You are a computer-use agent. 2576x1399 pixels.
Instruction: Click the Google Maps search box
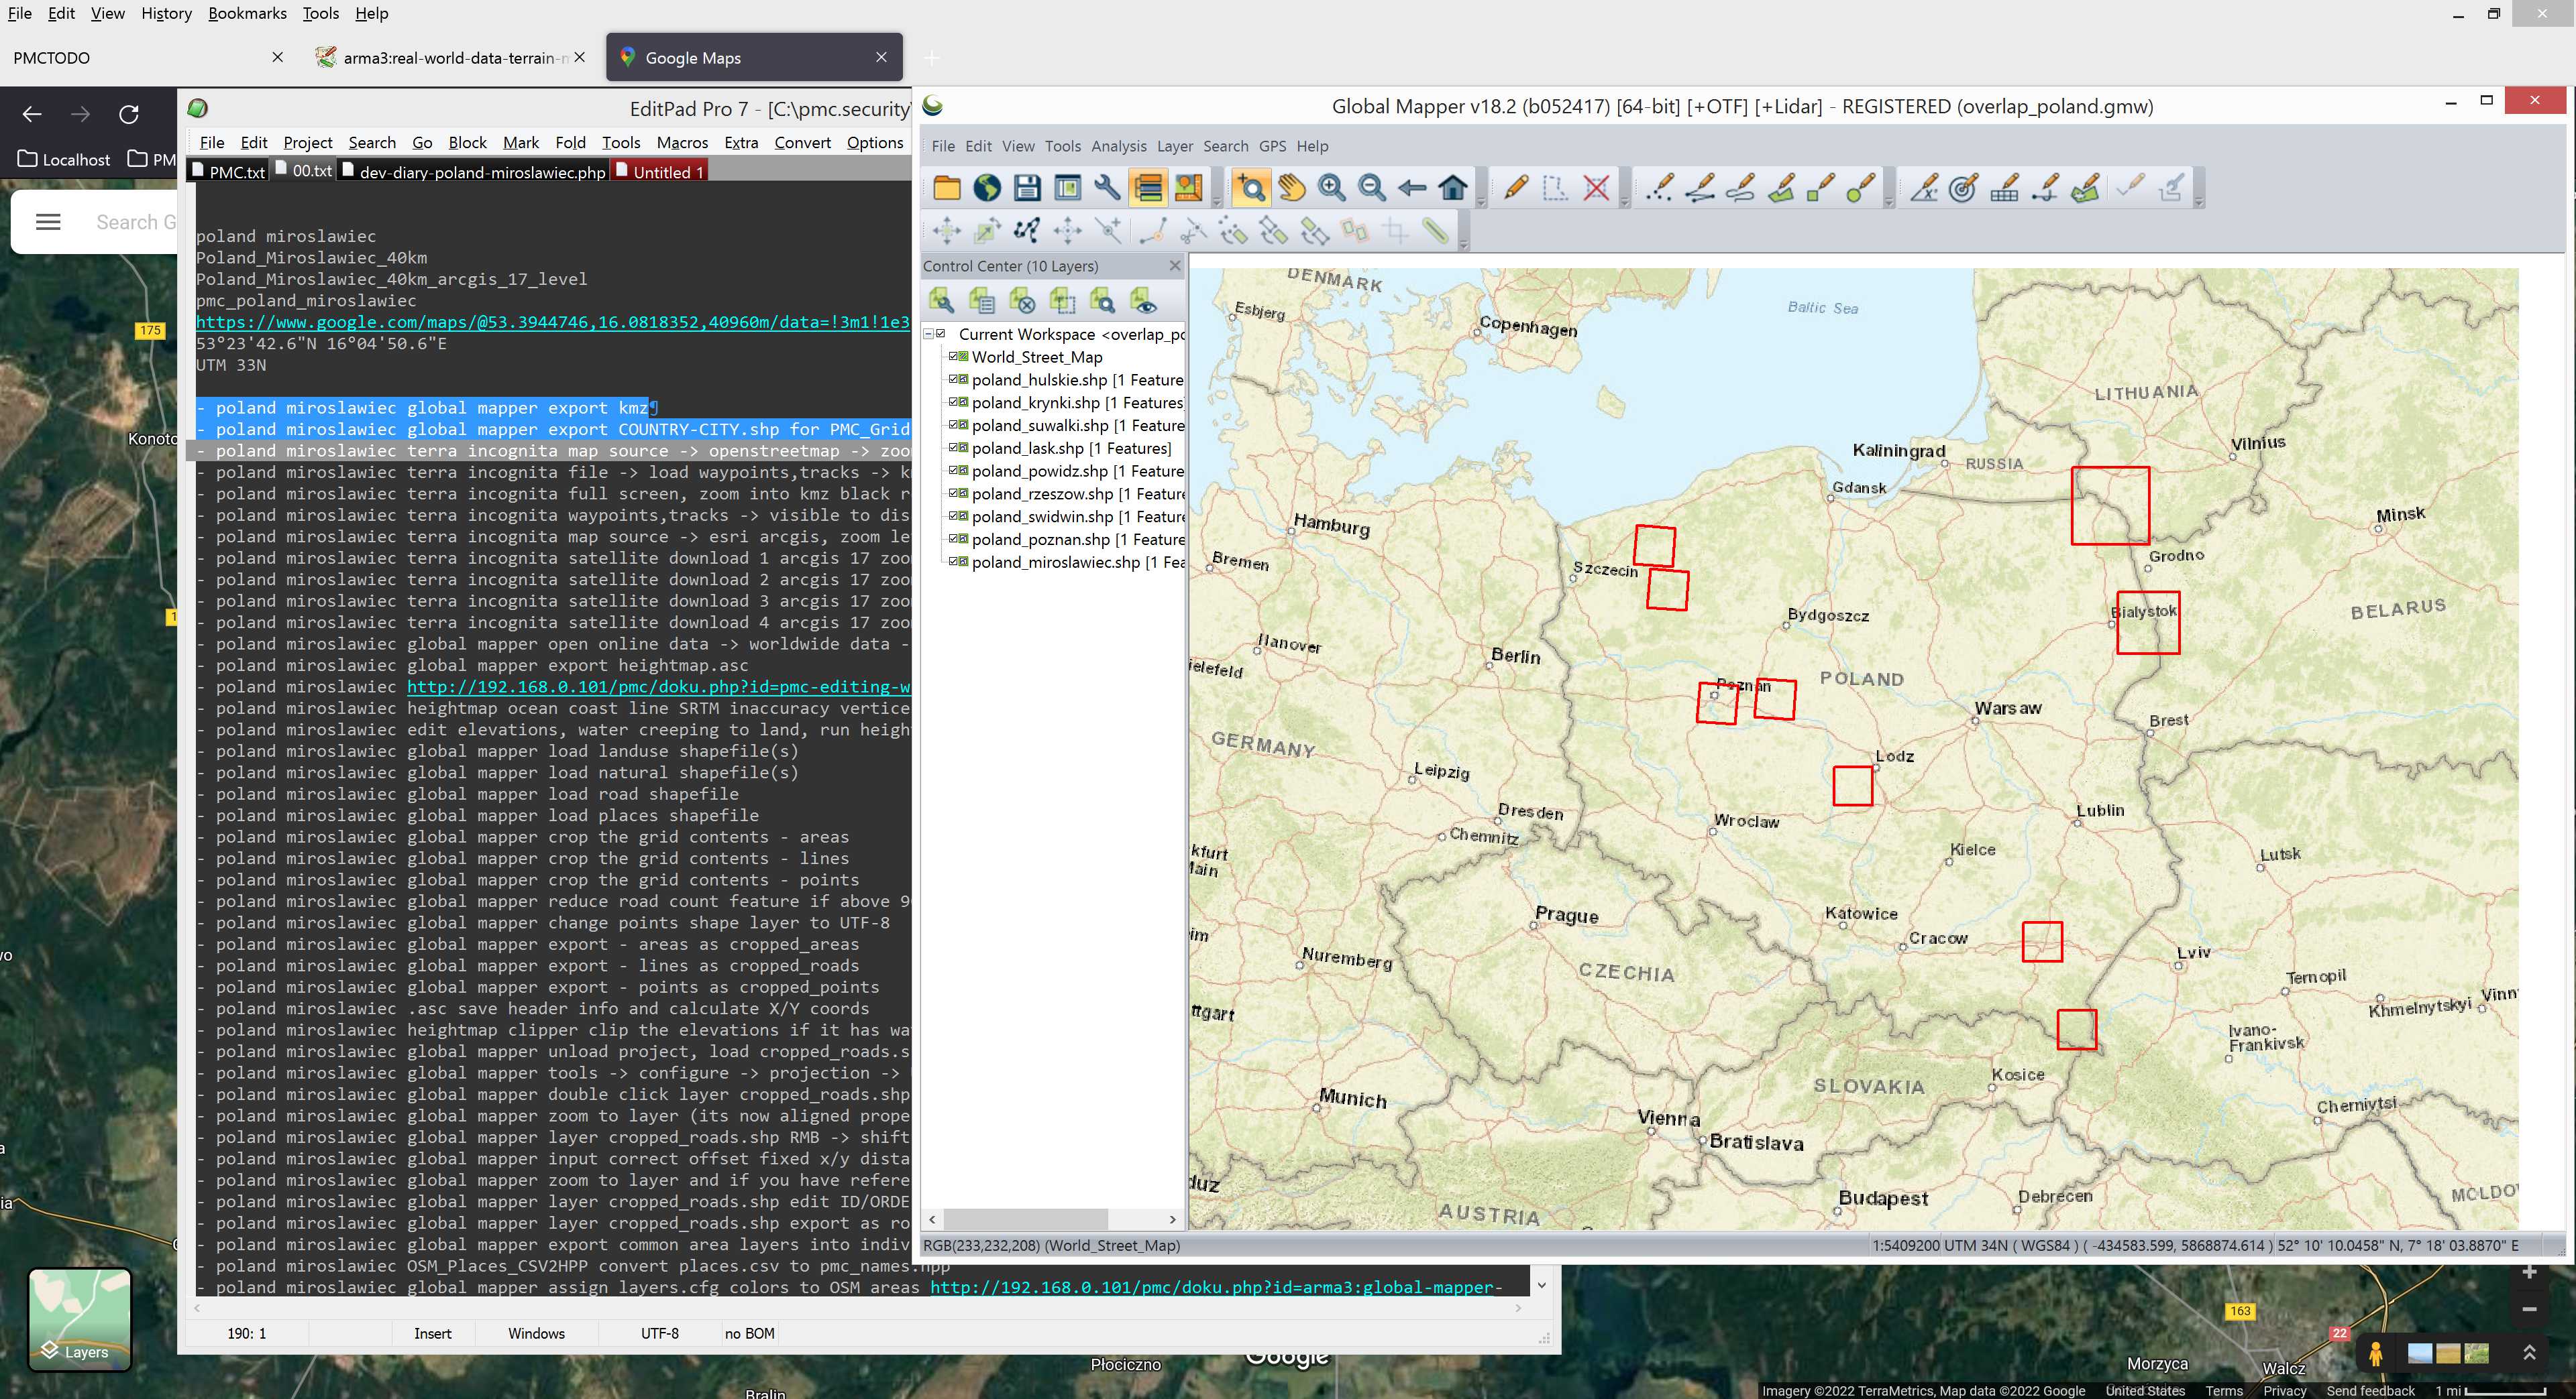click(135, 222)
